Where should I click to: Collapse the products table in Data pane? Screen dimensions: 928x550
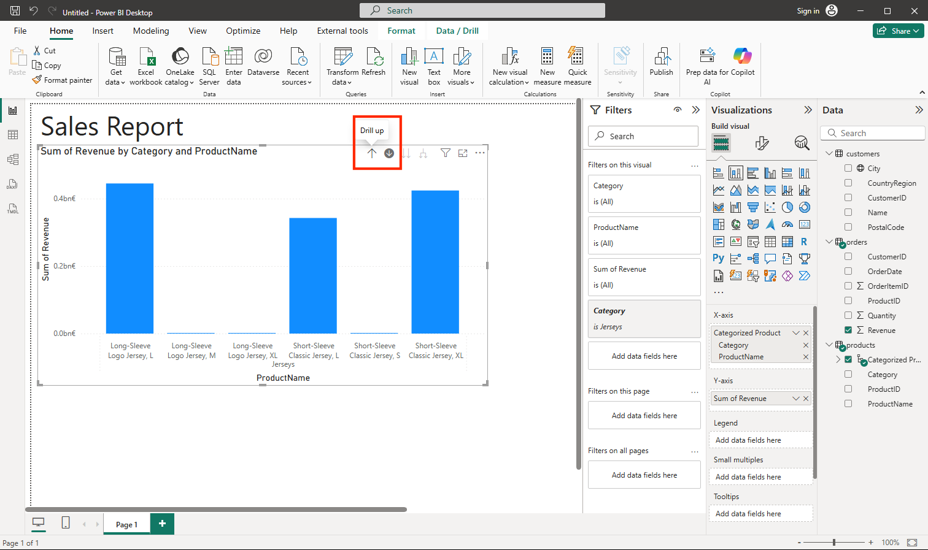point(829,345)
